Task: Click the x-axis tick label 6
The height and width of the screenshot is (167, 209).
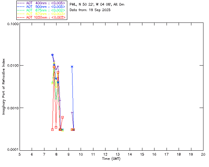Action: [x=32, y=154]
